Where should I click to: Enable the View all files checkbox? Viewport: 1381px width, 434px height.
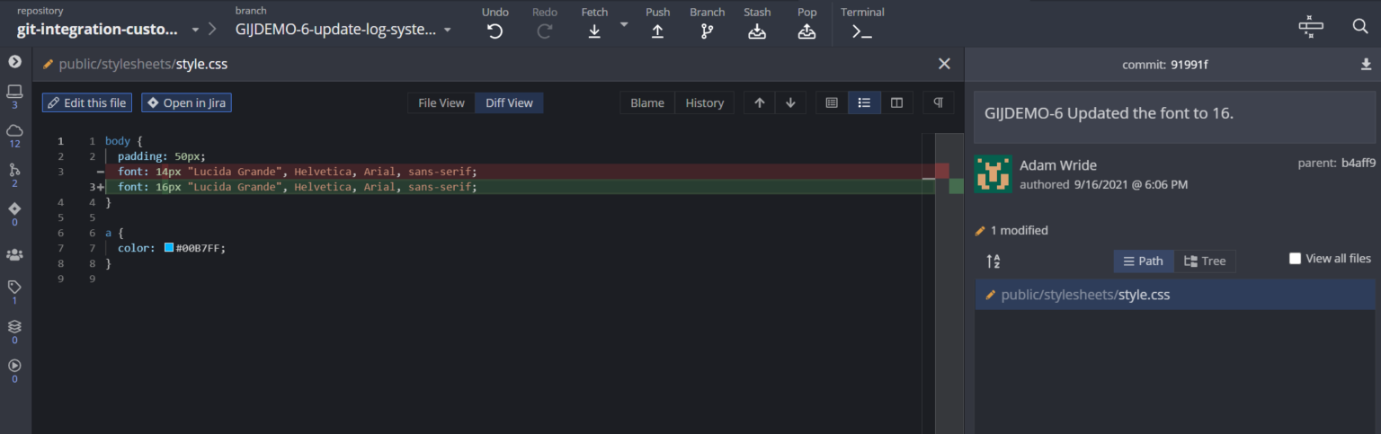pos(1295,259)
